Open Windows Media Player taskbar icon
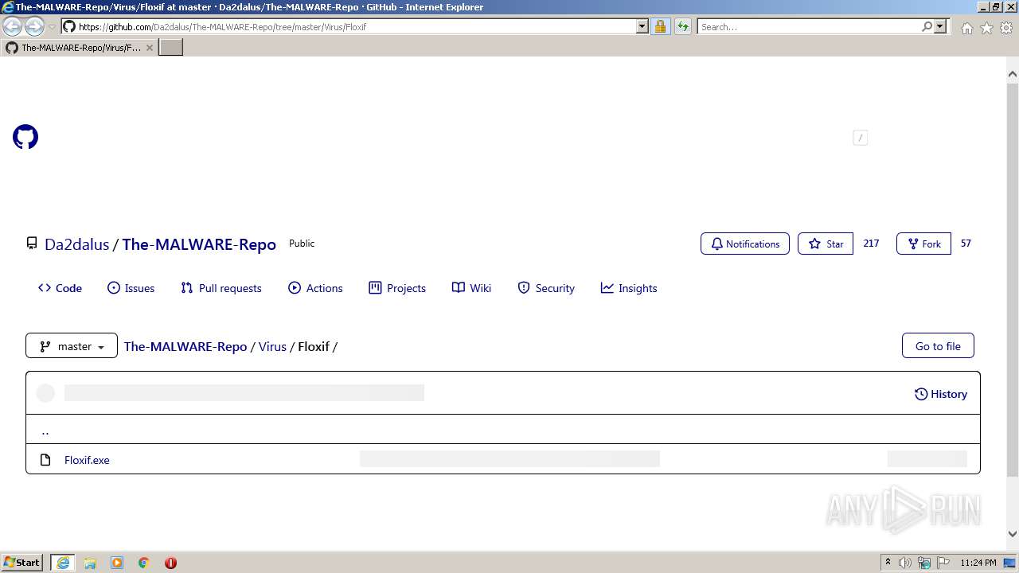 [x=117, y=563]
